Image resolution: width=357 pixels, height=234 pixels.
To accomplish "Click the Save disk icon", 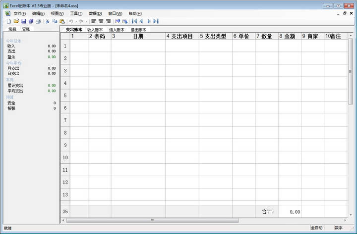I will click(x=23, y=21).
